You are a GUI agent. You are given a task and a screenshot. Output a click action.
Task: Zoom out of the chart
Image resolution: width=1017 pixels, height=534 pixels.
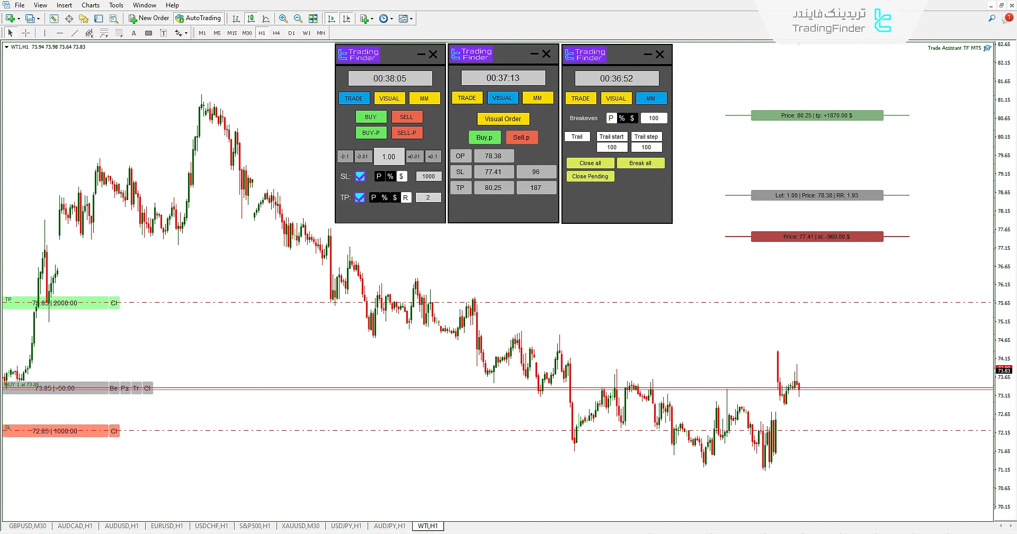coord(298,19)
